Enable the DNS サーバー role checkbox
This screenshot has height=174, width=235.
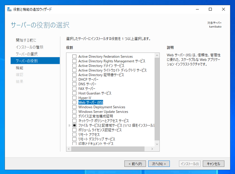[x=74, y=84]
